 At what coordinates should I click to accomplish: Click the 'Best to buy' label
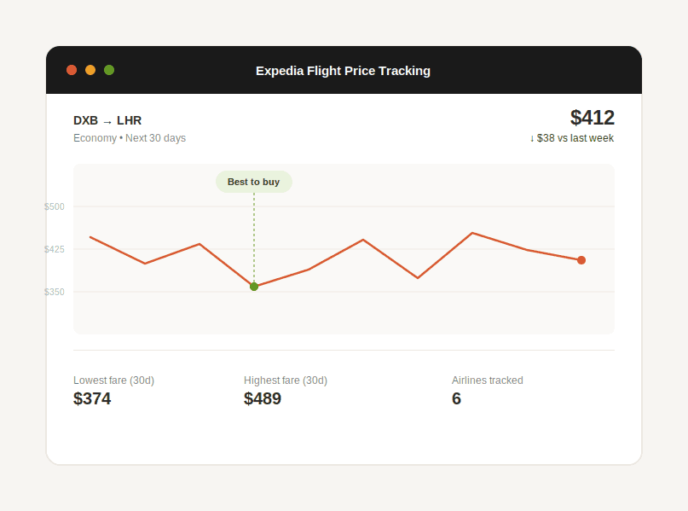tap(253, 182)
